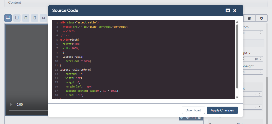
Task: Click the height: 0; code line
Action: [x=73, y=82]
